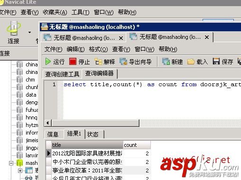The image size is (241, 180).
Task: Click count cell of 中小木门企业 row
Action: tap(137, 162)
